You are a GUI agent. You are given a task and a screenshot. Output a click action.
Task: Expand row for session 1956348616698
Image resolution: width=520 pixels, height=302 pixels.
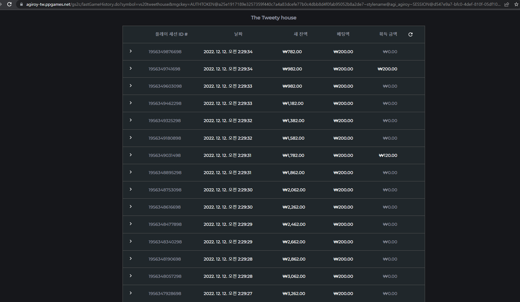131,206
